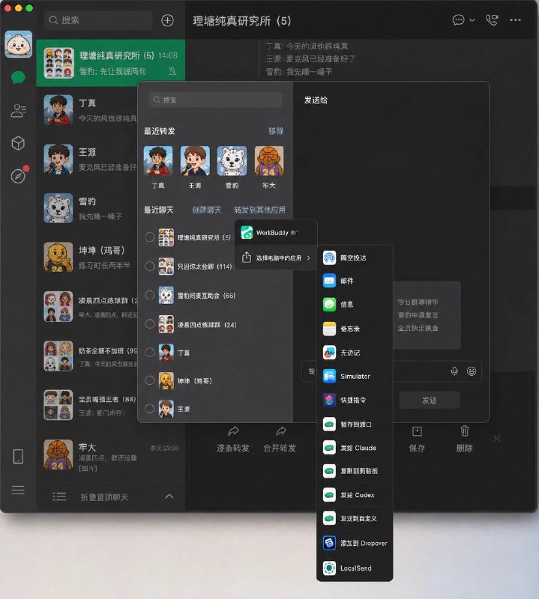The width and height of the screenshot is (539, 599).
Task: Choose Simulator in the app list
Action: click(x=355, y=377)
